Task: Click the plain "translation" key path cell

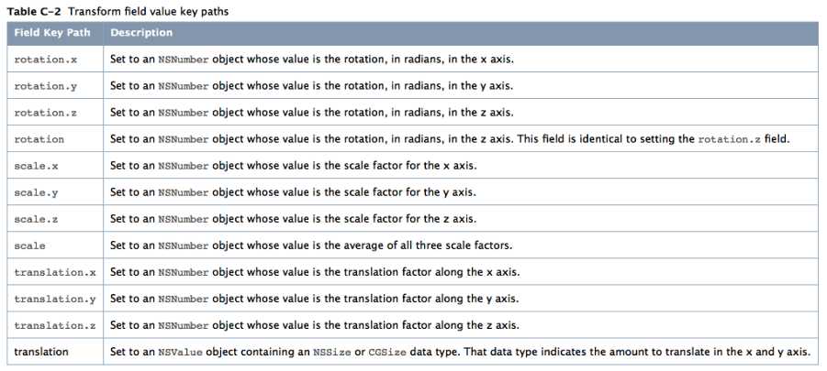Action: click(x=41, y=353)
